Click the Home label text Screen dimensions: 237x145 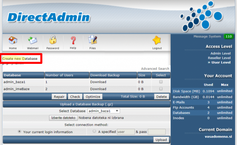coord(13,48)
